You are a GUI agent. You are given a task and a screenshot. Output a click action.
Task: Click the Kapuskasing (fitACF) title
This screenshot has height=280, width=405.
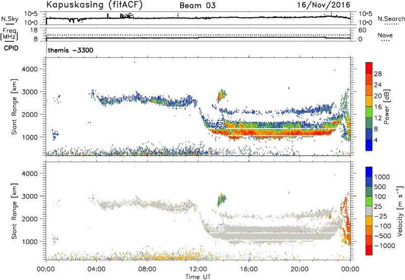pos(94,5)
